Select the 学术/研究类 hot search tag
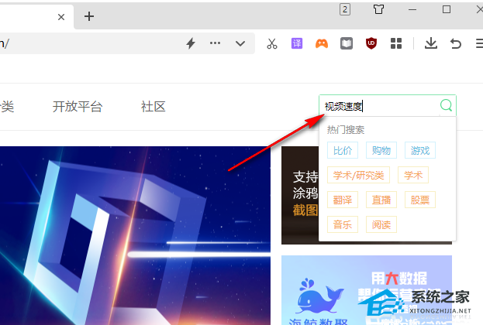 358,175
